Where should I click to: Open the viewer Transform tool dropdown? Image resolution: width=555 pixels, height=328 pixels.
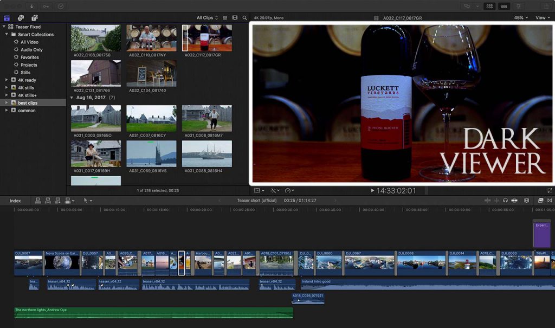(259, 191)
